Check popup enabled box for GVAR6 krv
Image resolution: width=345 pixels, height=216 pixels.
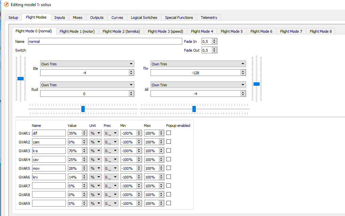169,177
